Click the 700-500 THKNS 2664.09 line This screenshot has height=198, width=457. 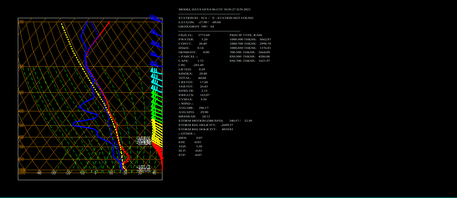click(x=250, y=52)
